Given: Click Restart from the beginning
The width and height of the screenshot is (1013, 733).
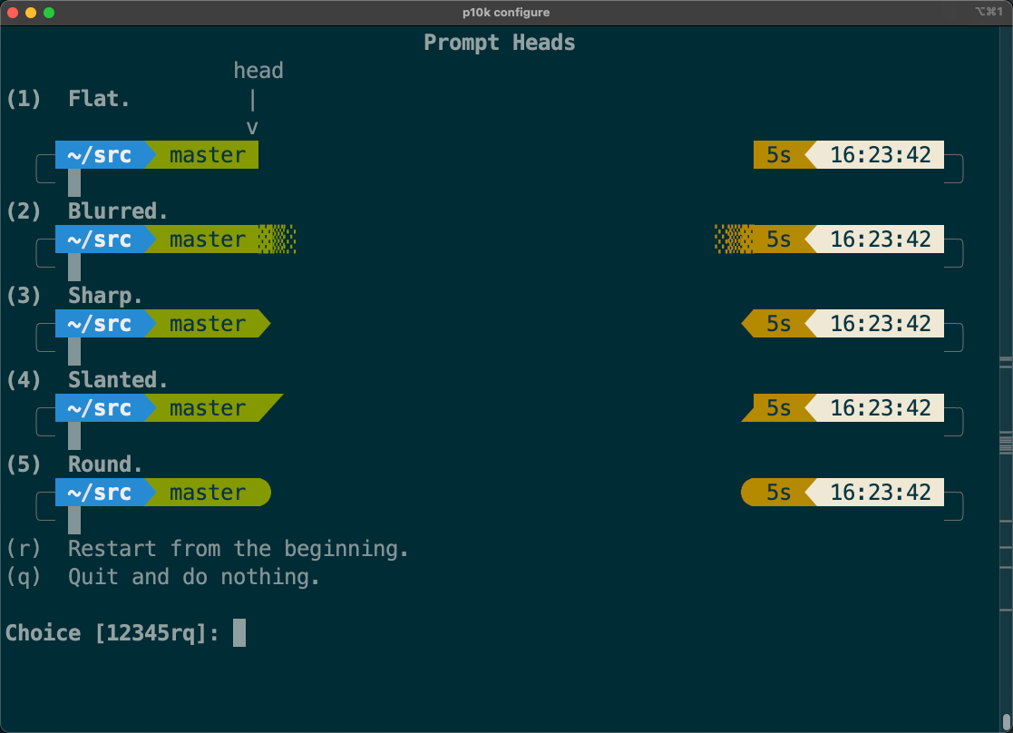Looking at the screenshot, I should click(238, 549).
